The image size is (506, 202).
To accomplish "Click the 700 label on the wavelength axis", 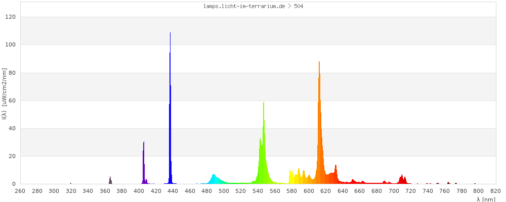I will click(394, 191).
